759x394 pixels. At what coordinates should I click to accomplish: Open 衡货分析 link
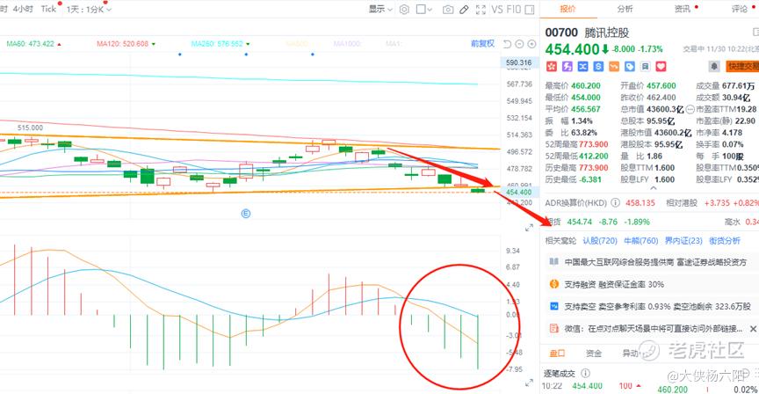[725, 241]
